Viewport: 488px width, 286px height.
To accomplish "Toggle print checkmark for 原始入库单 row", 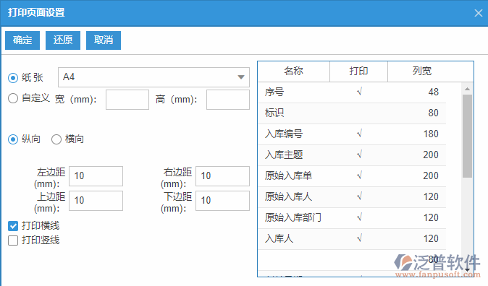I will tap(359, 176).
